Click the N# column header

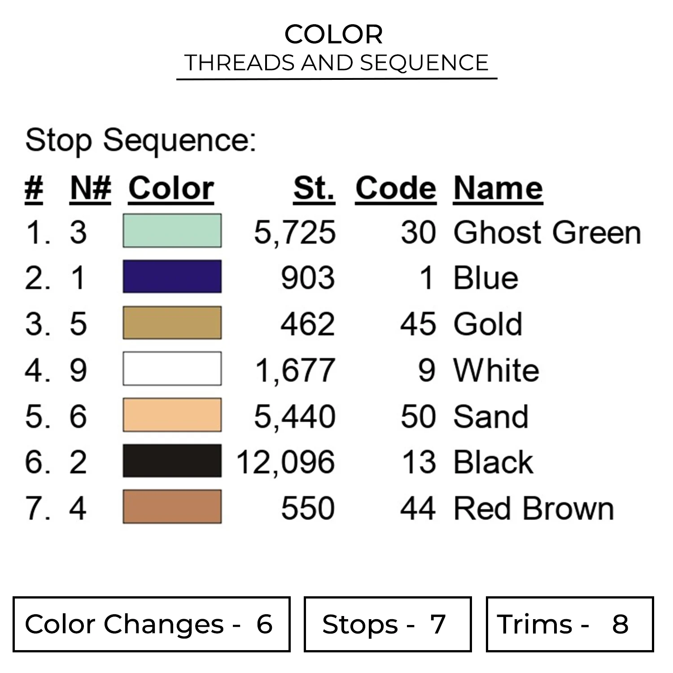[90, 188]
